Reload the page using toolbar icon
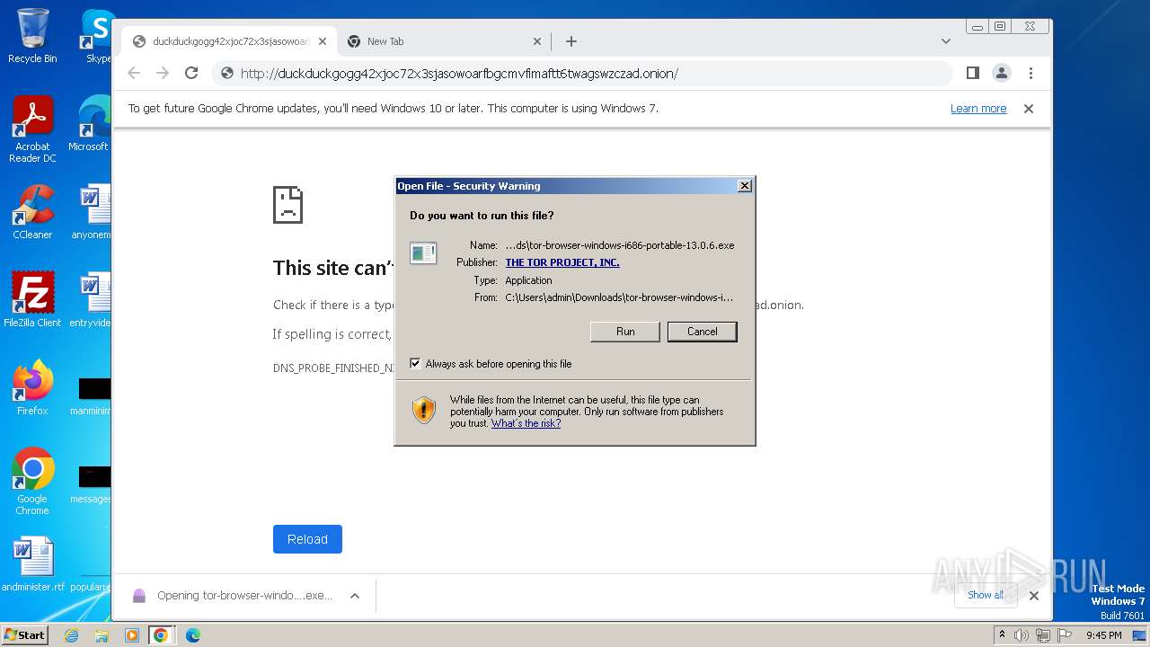 (191, 73)
